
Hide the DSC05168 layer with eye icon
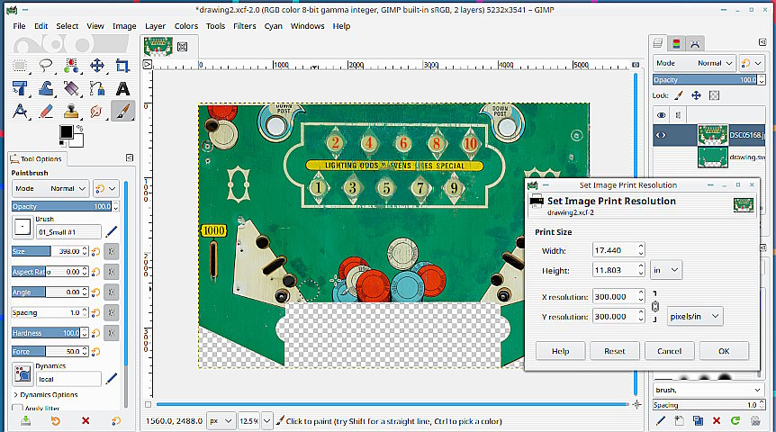661,135
